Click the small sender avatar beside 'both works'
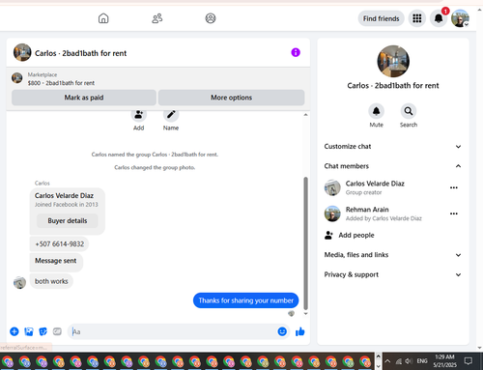This screenshot has height=370, width=483. [19, 282]
